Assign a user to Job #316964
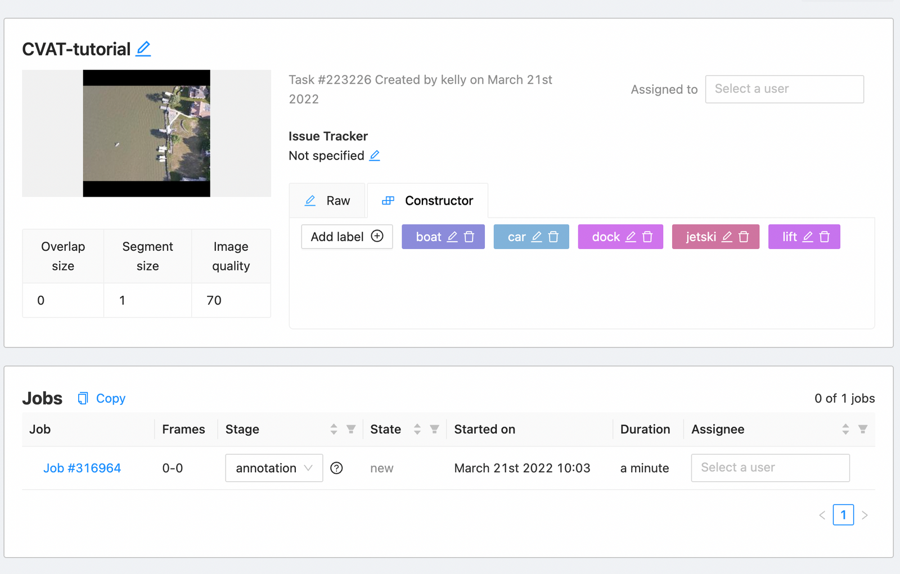Image resolution: width=900 pixels, height=574 pixels. (769, 468)
